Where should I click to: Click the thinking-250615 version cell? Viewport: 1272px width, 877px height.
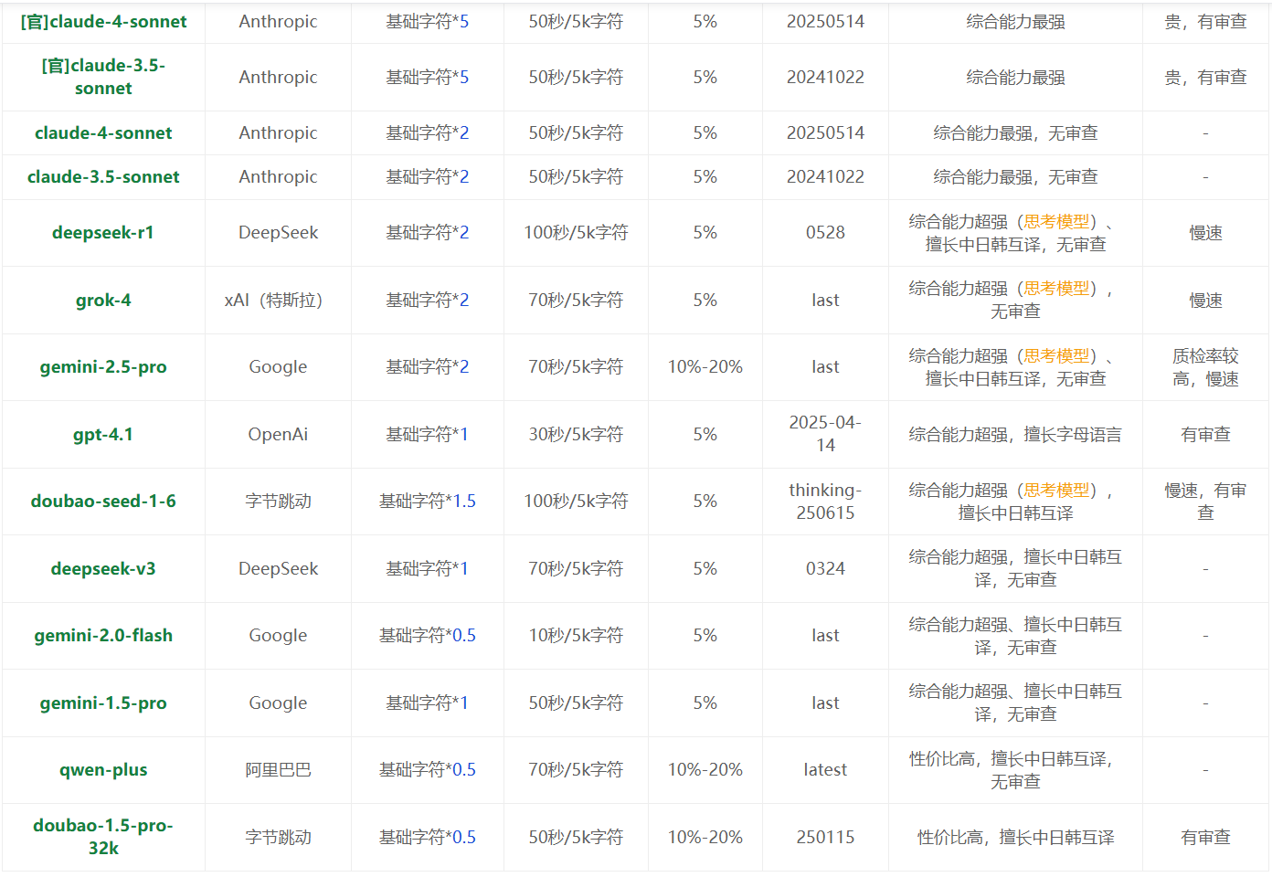click(825, 502)
